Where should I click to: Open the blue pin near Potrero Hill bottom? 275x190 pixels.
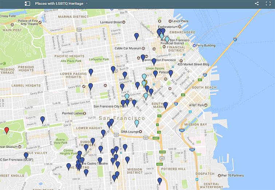click(160, 181)
